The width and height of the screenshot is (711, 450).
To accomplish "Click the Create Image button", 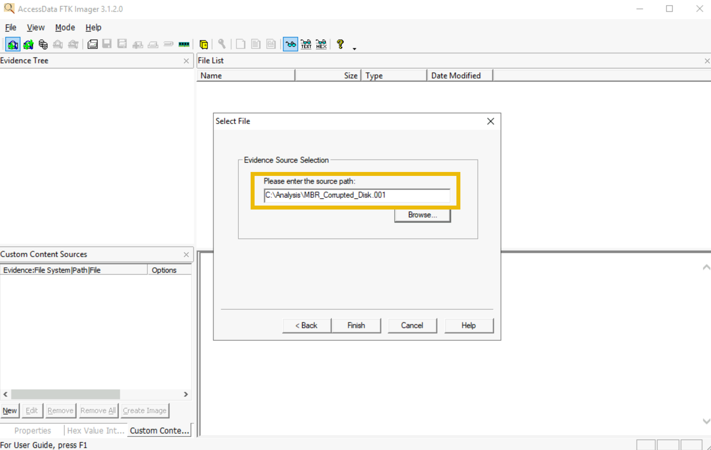I will click(x=145, y=411).
